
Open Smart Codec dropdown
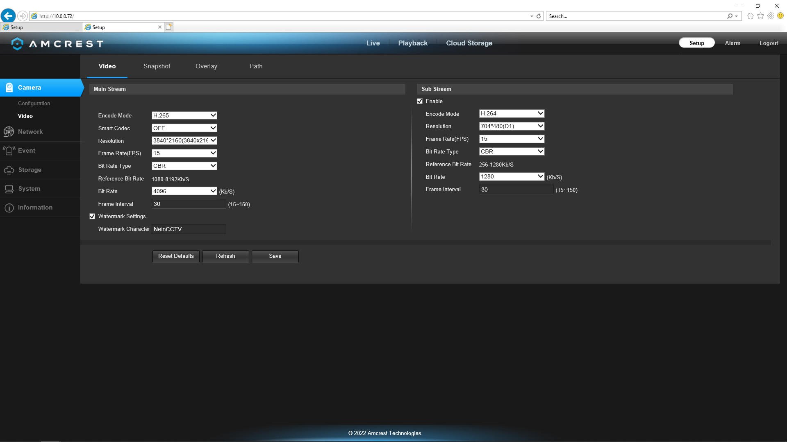pyautogui.click(x=184, y=128)
